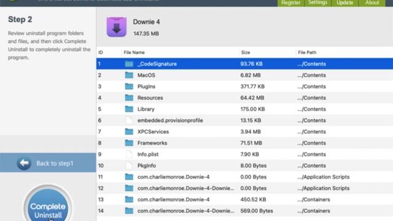This screenshot has width=393, height=221.
Task: Click the Downie 4 app icon
Action: (117, 27)
